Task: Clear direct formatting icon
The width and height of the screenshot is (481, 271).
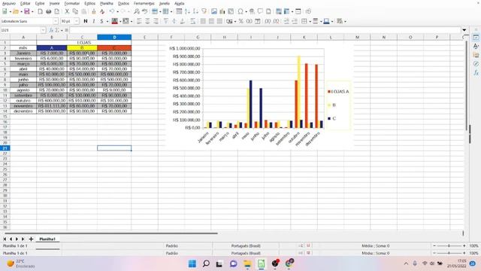Action: [102, 11]
